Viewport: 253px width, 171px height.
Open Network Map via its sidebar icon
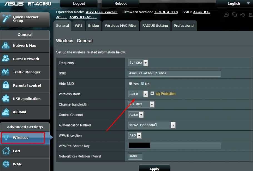[x=6, y=46]
